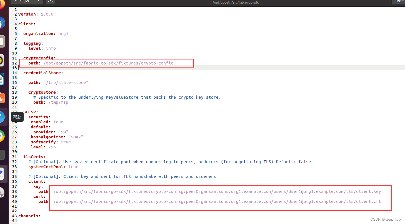Click the green media player dock icon
Screen dimensions: 405x224
[x=4, y=136]
